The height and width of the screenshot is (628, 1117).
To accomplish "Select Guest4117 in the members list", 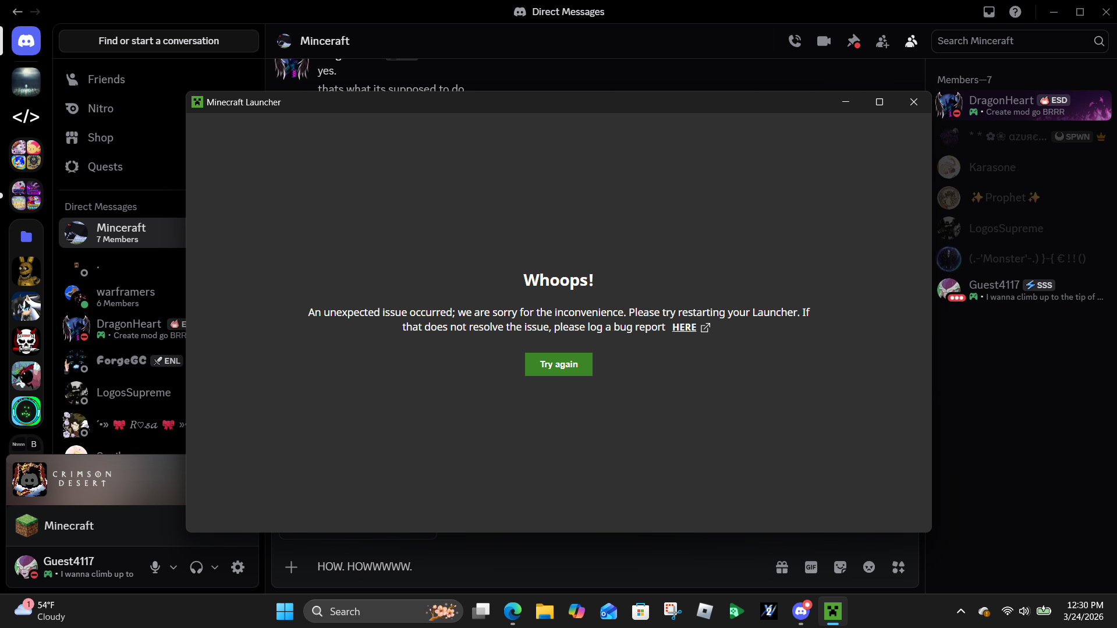I will coord(1024,289).
